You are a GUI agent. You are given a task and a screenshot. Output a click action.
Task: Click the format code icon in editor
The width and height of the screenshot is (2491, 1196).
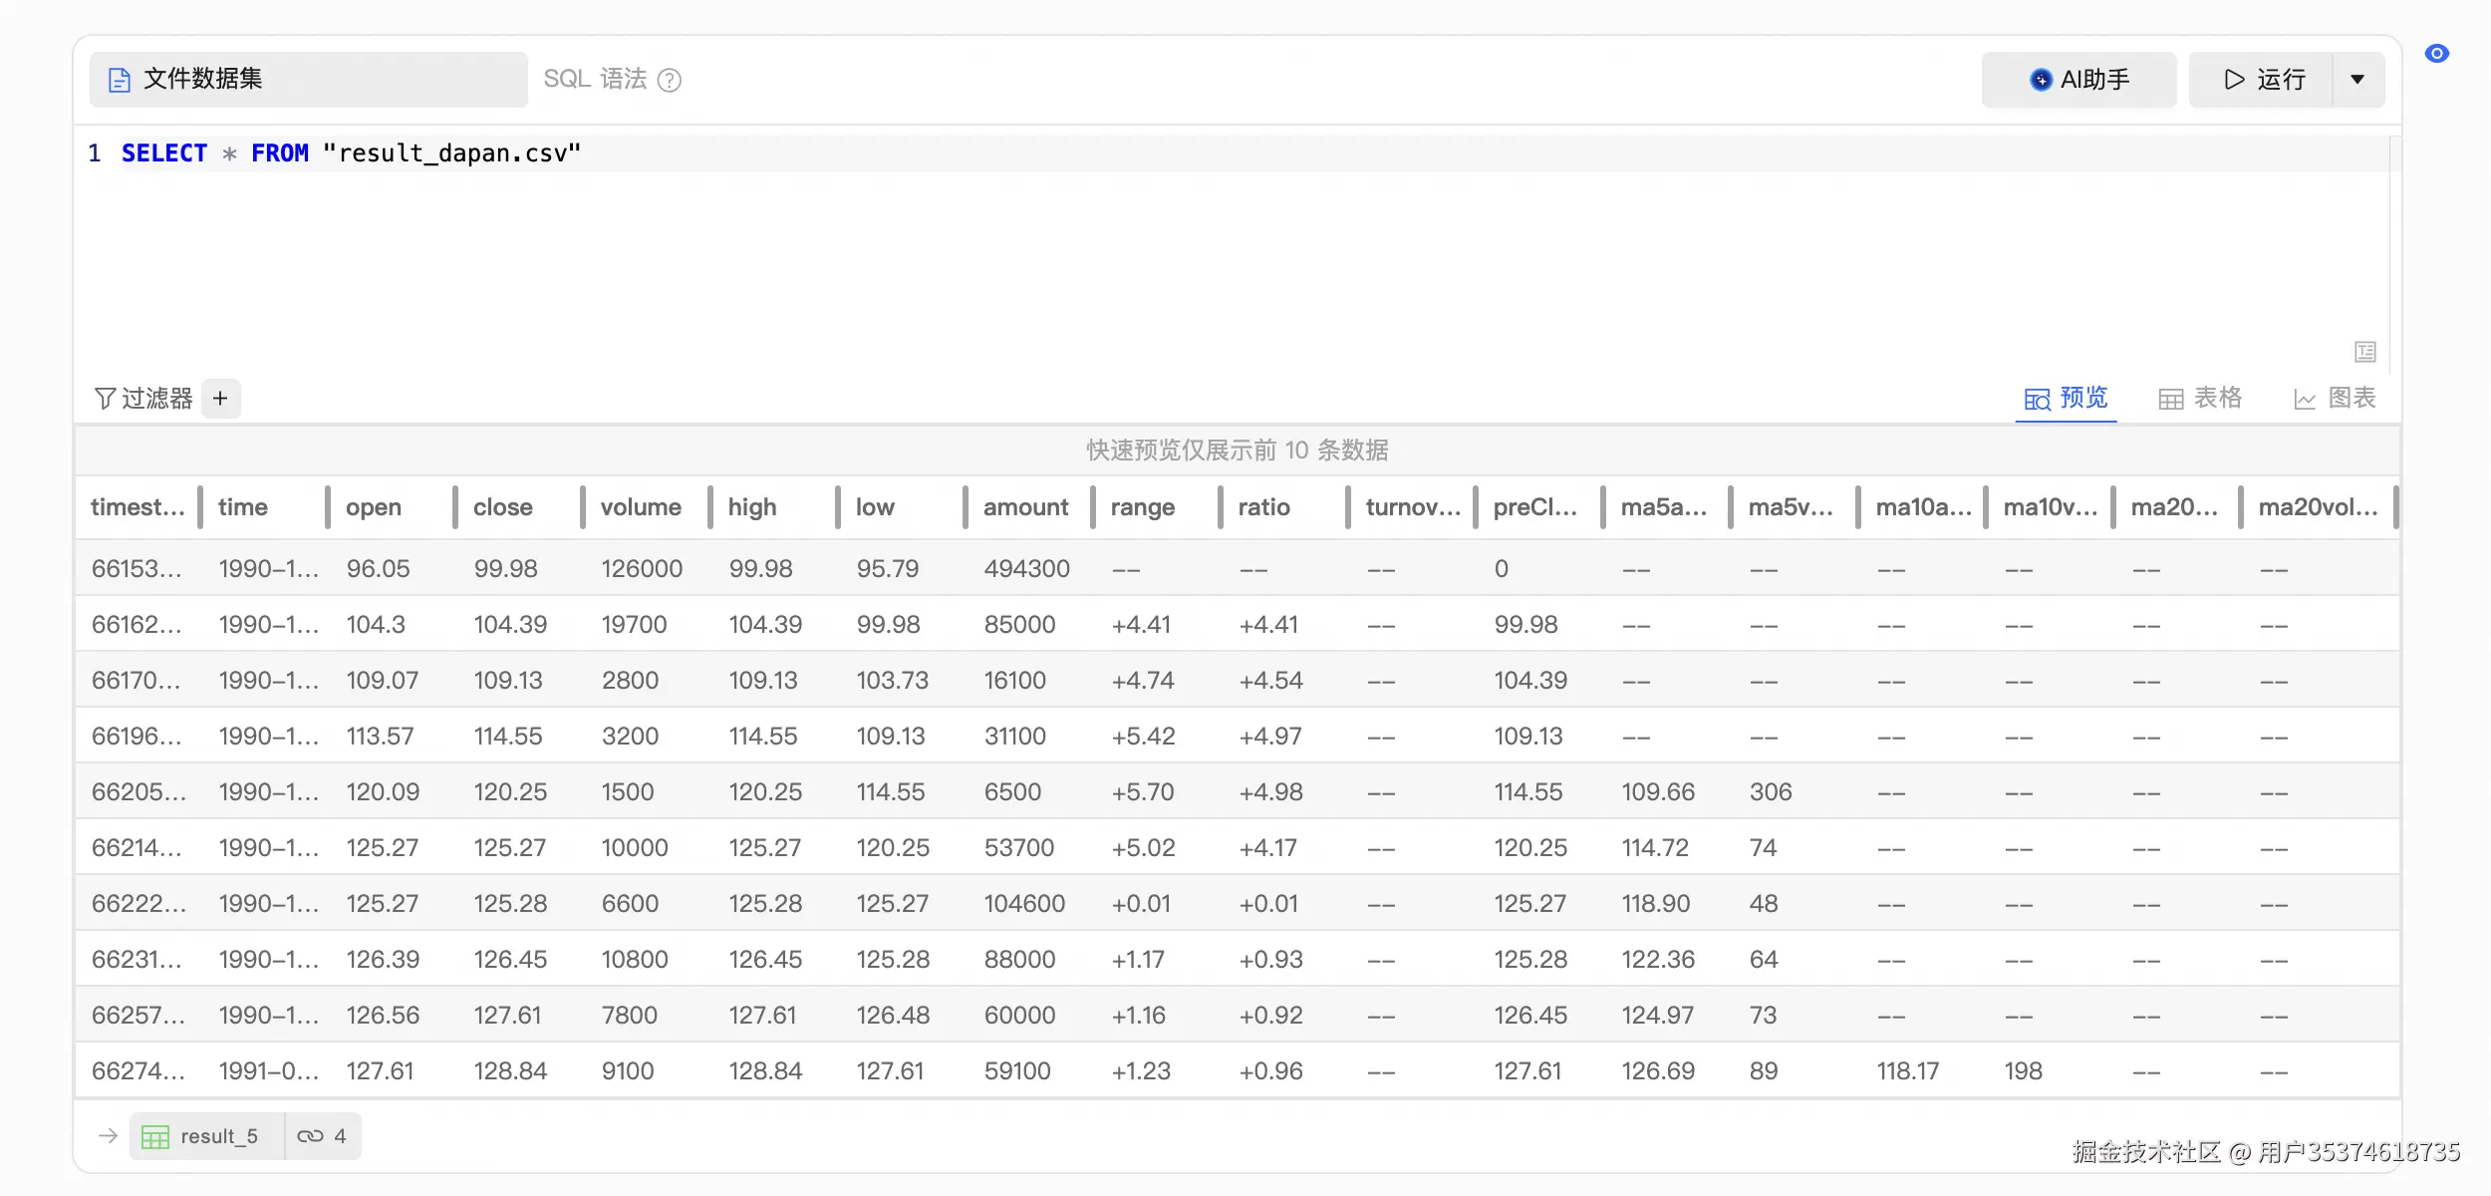pyautogui.click(x=2365, y=352)
